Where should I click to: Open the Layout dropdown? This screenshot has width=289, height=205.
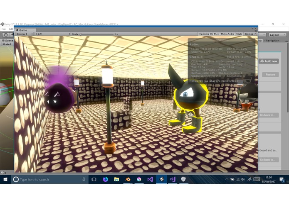point(277,35)
